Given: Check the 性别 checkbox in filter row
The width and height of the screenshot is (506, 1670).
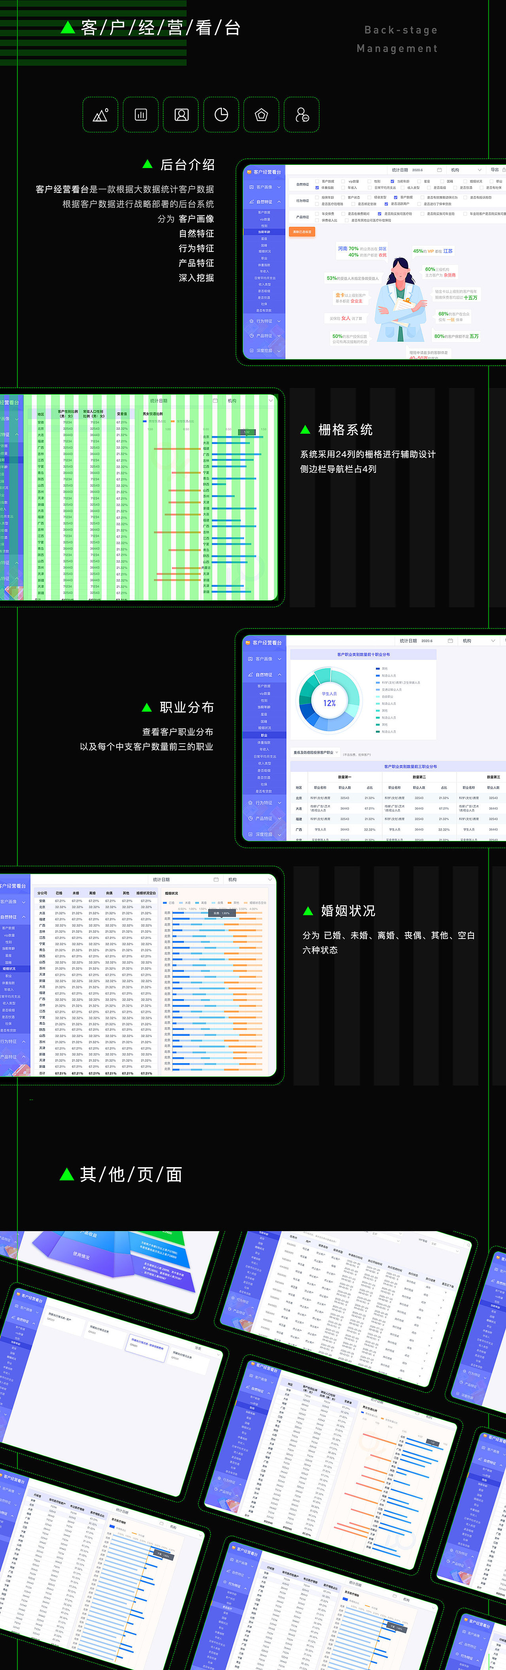Looking at the screenshot, I should tap(369, 181).
